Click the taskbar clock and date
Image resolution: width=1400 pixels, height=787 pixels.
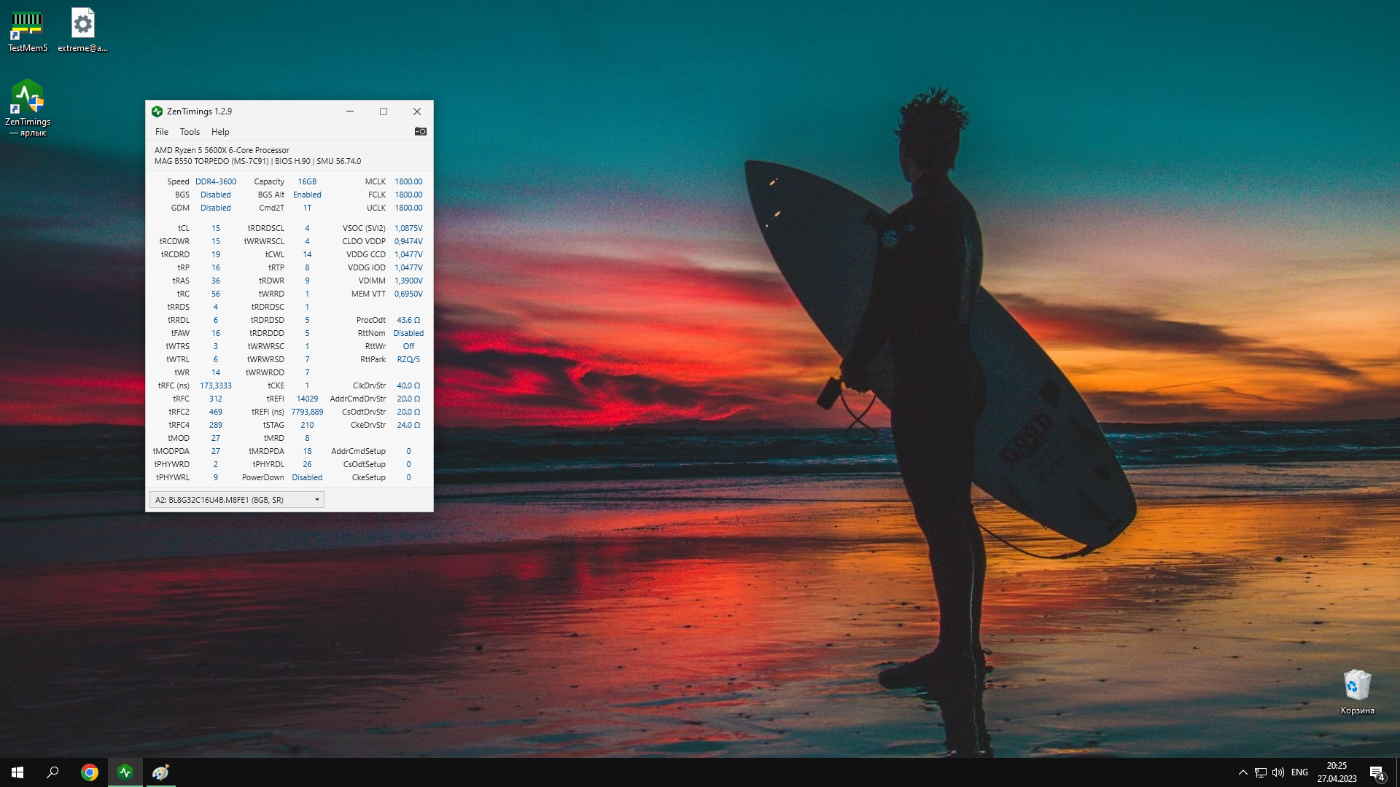[1337, 772]
